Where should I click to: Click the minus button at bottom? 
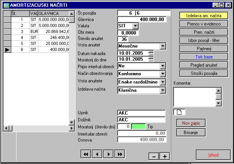[x=154, y=157]
